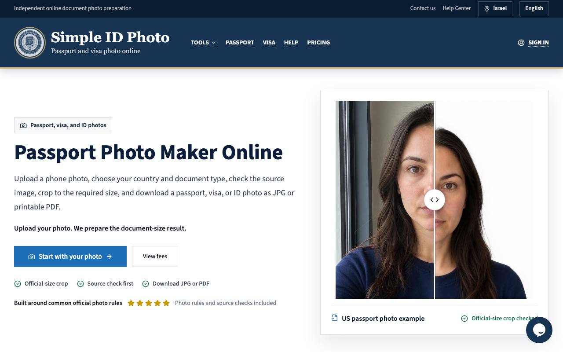Click the camera icon in Passport, visa, and ID photos badge
Viewport: 563px width, 352px height.
[23, 125]
